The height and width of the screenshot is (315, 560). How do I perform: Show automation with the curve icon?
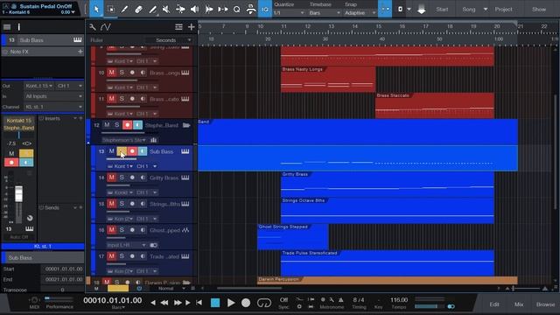[105, 27]
